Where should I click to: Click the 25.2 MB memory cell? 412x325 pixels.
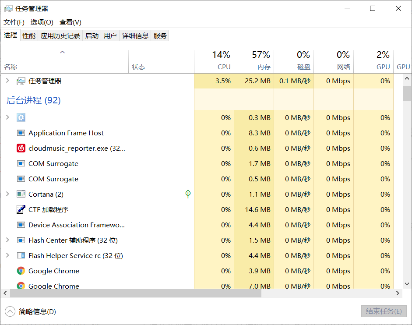click(254, 81)
